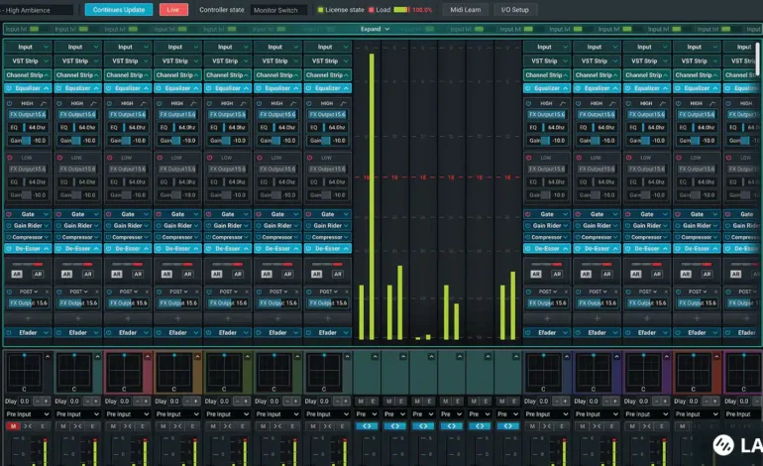Toggle the lit AR button on fourth channel

pyautogui.click(x=166, y=274)
